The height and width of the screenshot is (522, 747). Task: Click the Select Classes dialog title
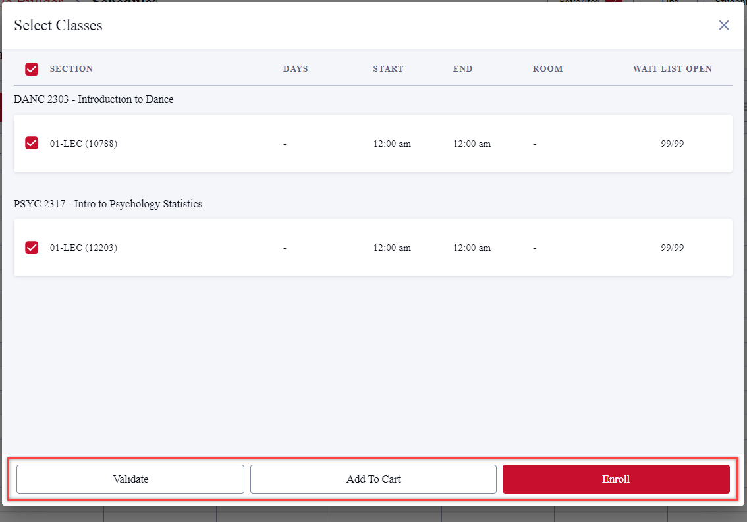[x=58, y=26]
